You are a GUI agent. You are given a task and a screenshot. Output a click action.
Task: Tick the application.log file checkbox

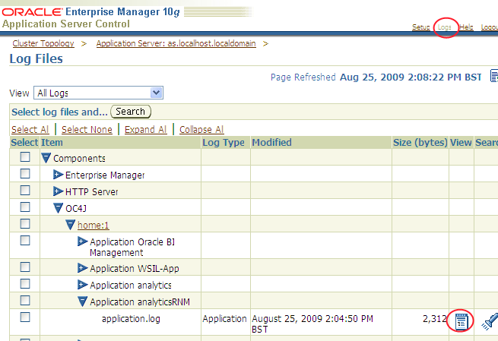coord(25,317)
